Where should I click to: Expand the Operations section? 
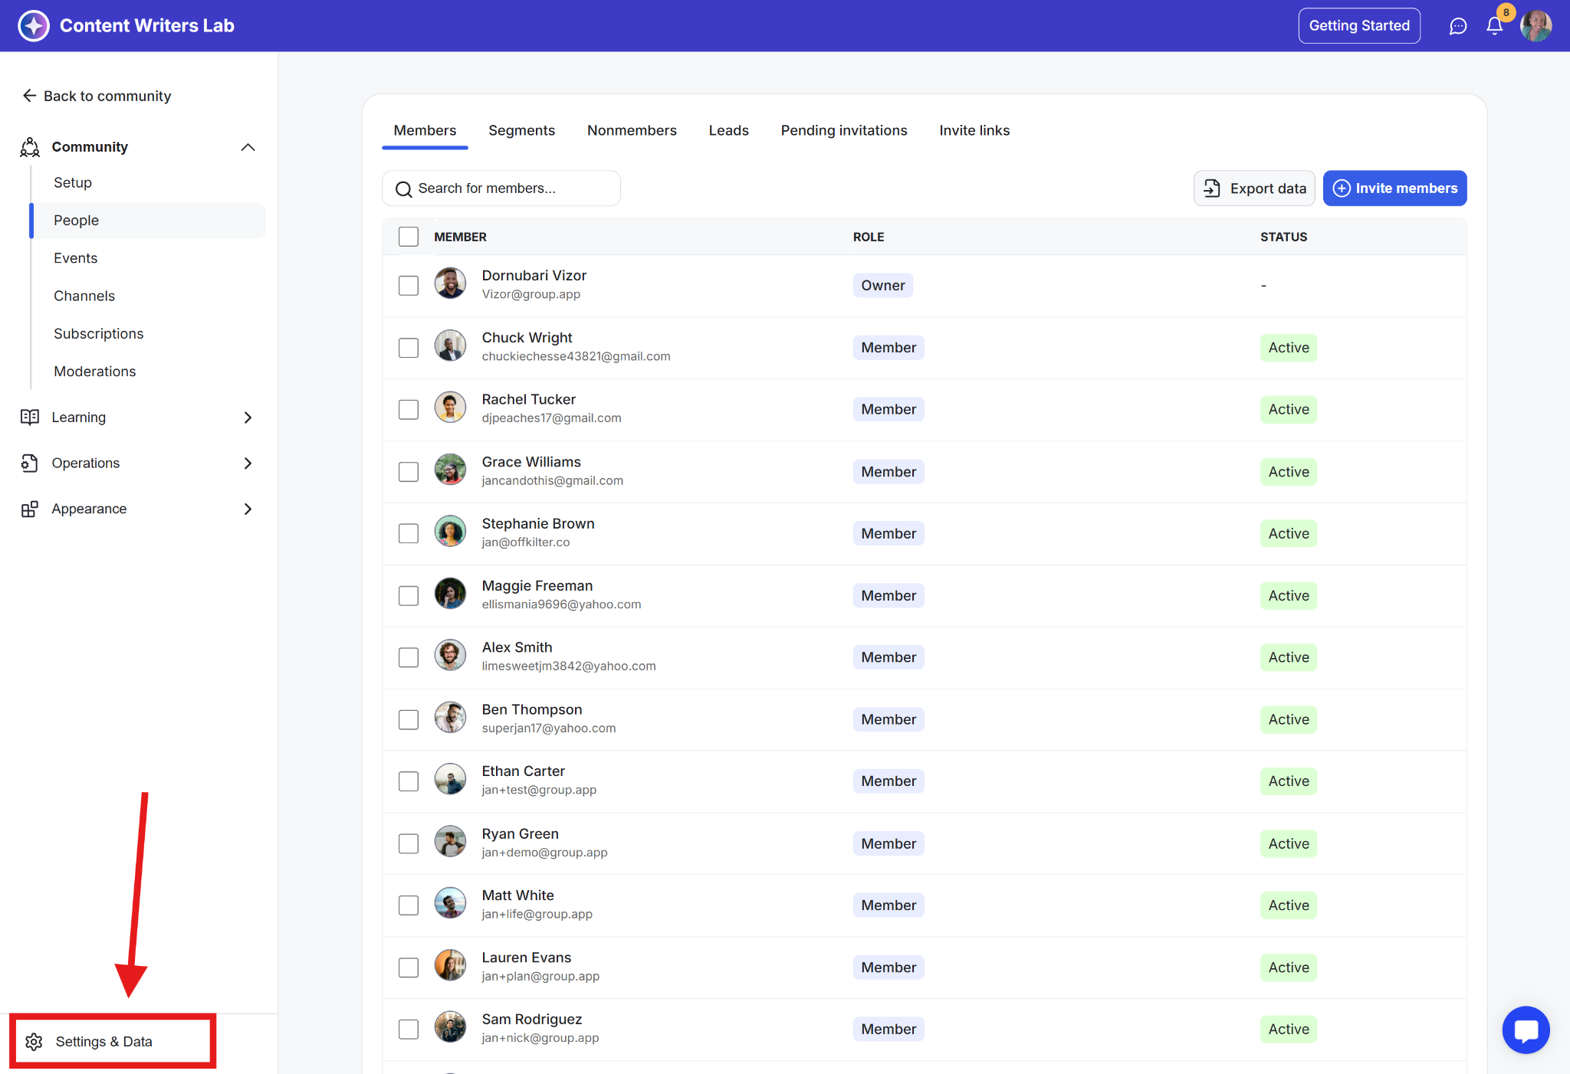tap(248, 463)
